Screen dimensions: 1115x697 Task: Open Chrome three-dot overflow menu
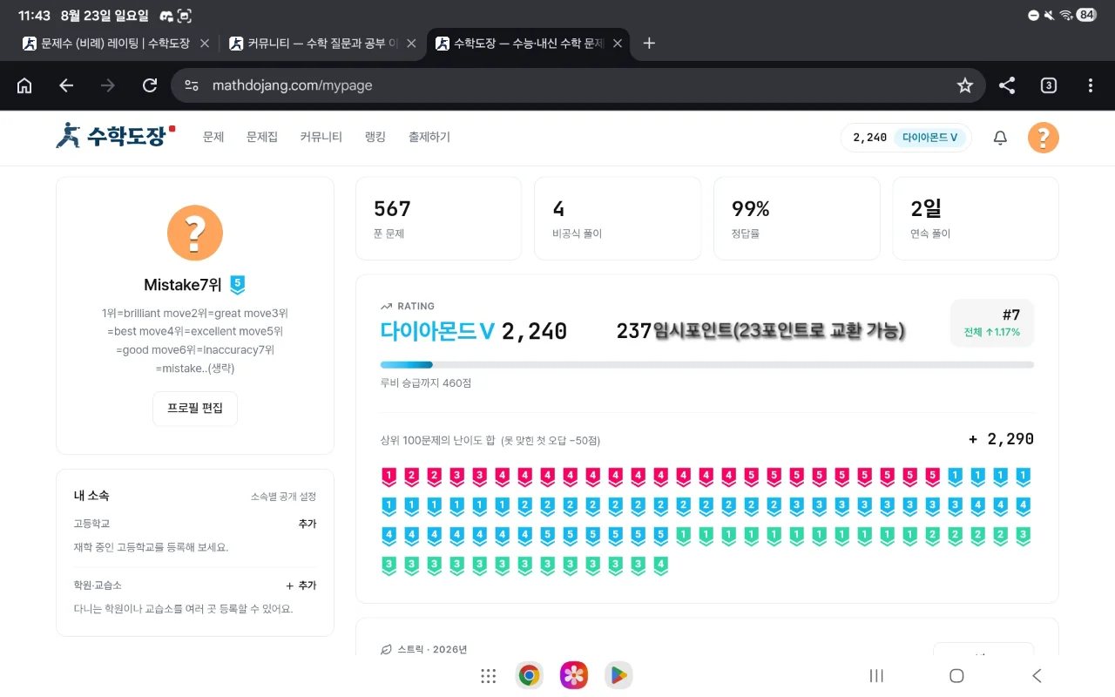1091,85
